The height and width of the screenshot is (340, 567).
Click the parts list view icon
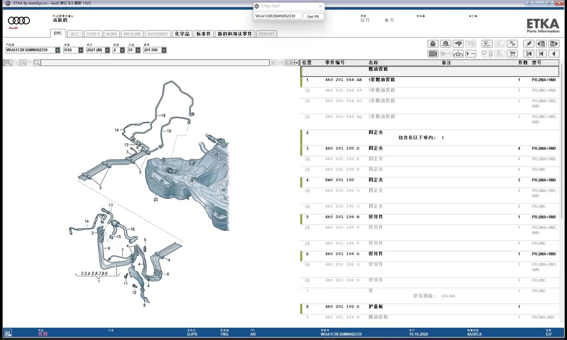click(433, 54)
